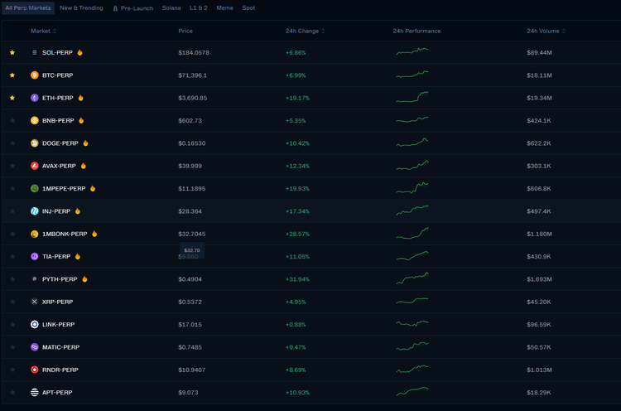Click the SOL-PERP coin icon
This screenshot has width=621, height=411.
(35, 52)
